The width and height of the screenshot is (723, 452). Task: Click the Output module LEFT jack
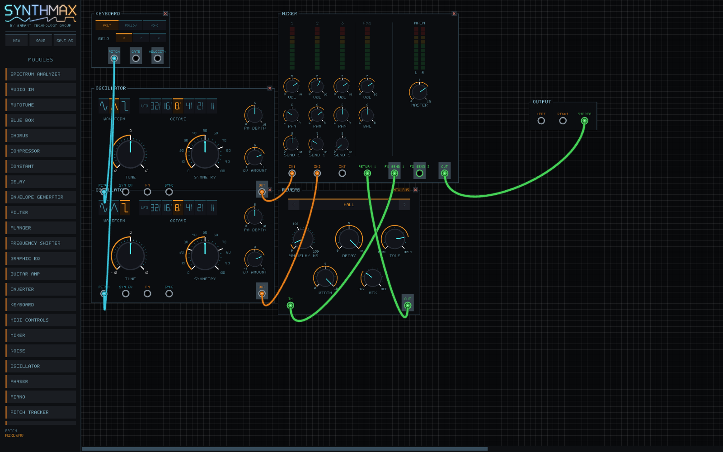click(x=541, y=121)
